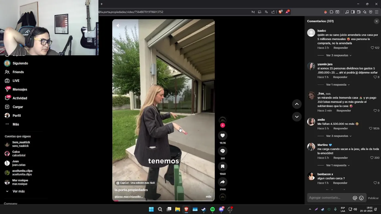This screenshot has height=214, width=381.
Task: Open la.porta.propiedades username on video
Action: [x=131, y=190]
